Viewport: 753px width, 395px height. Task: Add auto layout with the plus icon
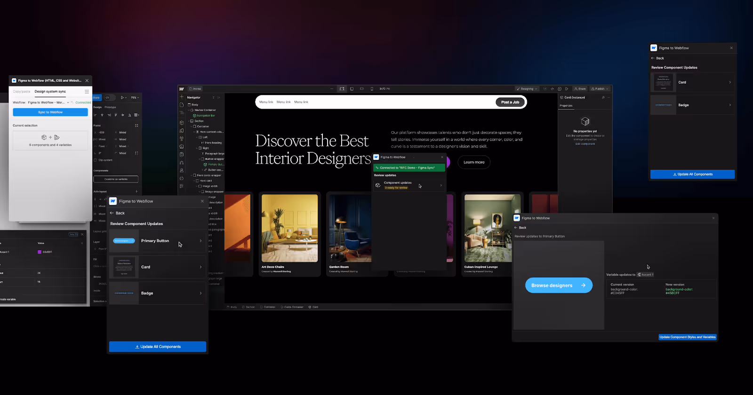136,191
